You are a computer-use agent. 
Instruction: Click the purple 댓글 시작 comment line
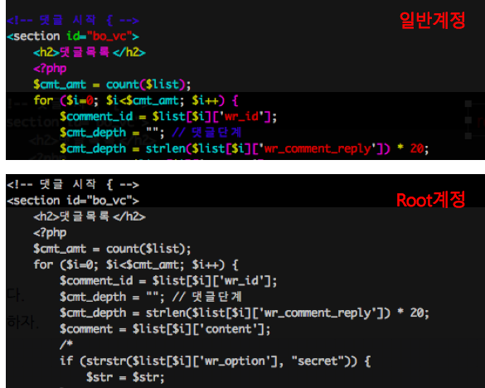point(73,21)
